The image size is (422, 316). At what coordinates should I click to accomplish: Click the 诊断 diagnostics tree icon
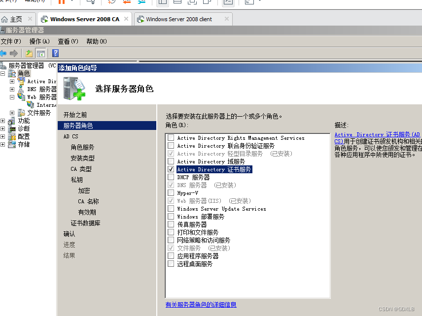[x=12, y=128]
